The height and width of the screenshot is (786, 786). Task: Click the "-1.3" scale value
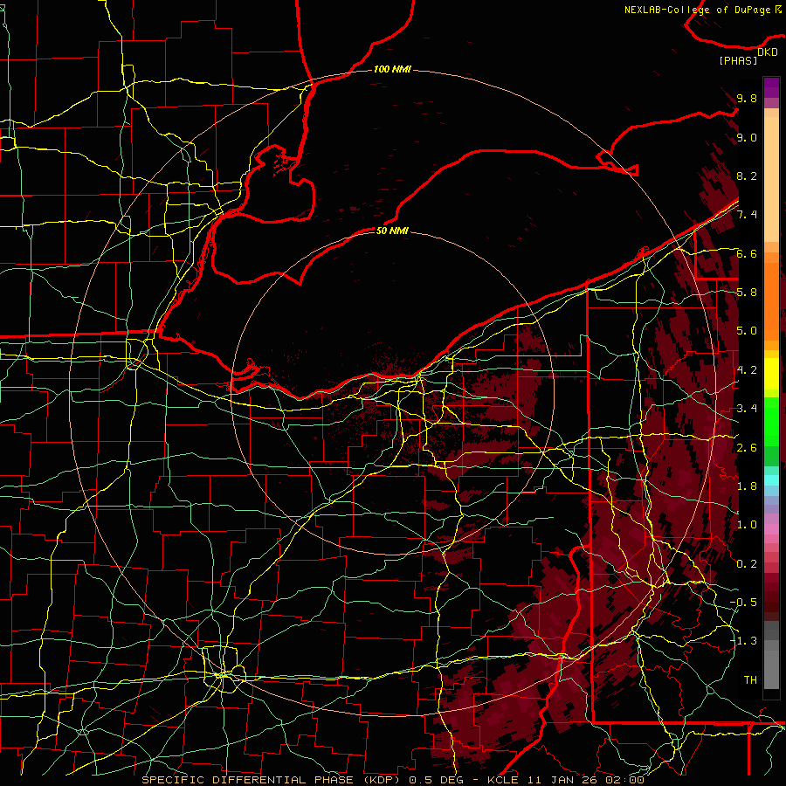[743, 641]
